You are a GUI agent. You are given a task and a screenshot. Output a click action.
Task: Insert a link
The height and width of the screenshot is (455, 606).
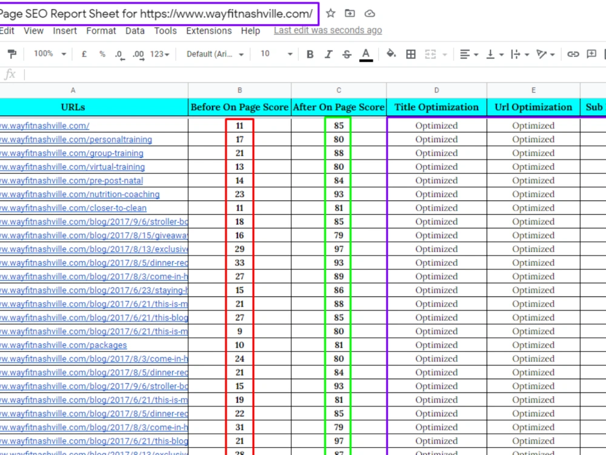coord(573,54)
